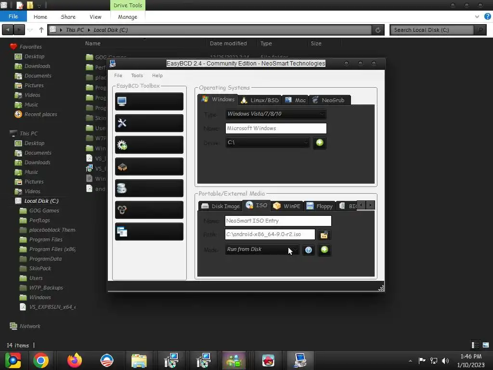
Task: Open the EasyBCD Tools menu
Action: (137, 76)
